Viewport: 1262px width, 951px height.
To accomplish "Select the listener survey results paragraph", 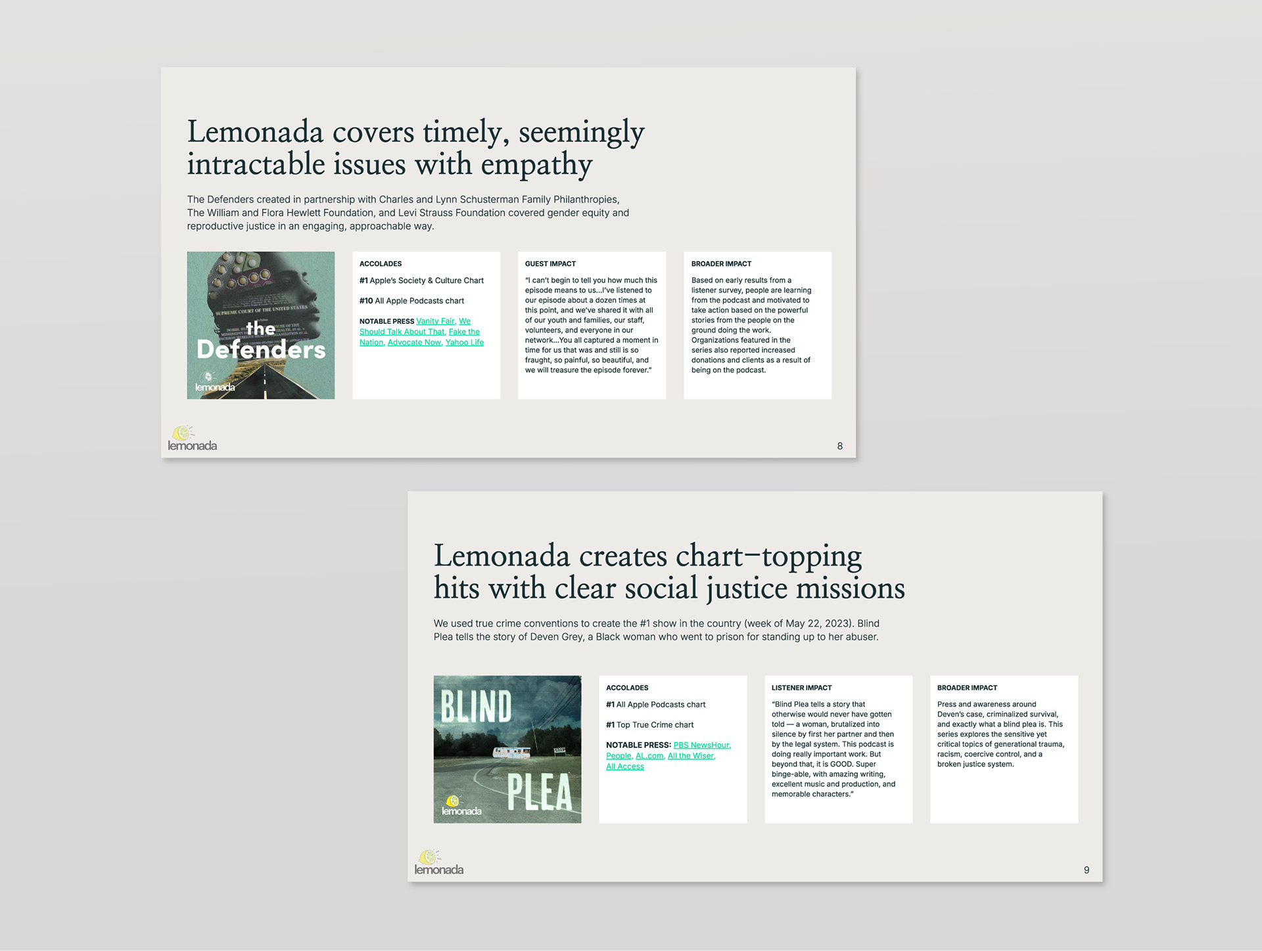I will click(751, 325).
